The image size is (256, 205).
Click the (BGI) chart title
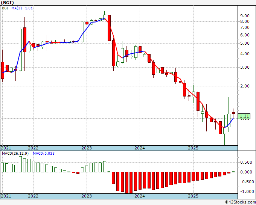point(8,3)
